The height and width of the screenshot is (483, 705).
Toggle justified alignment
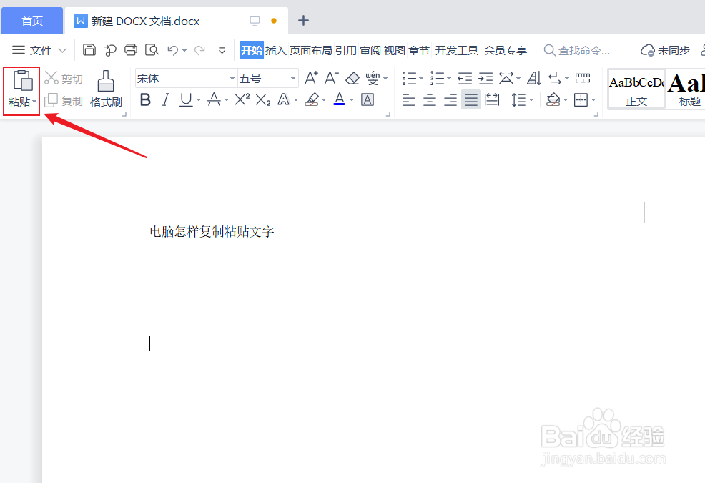pos(470,99)
